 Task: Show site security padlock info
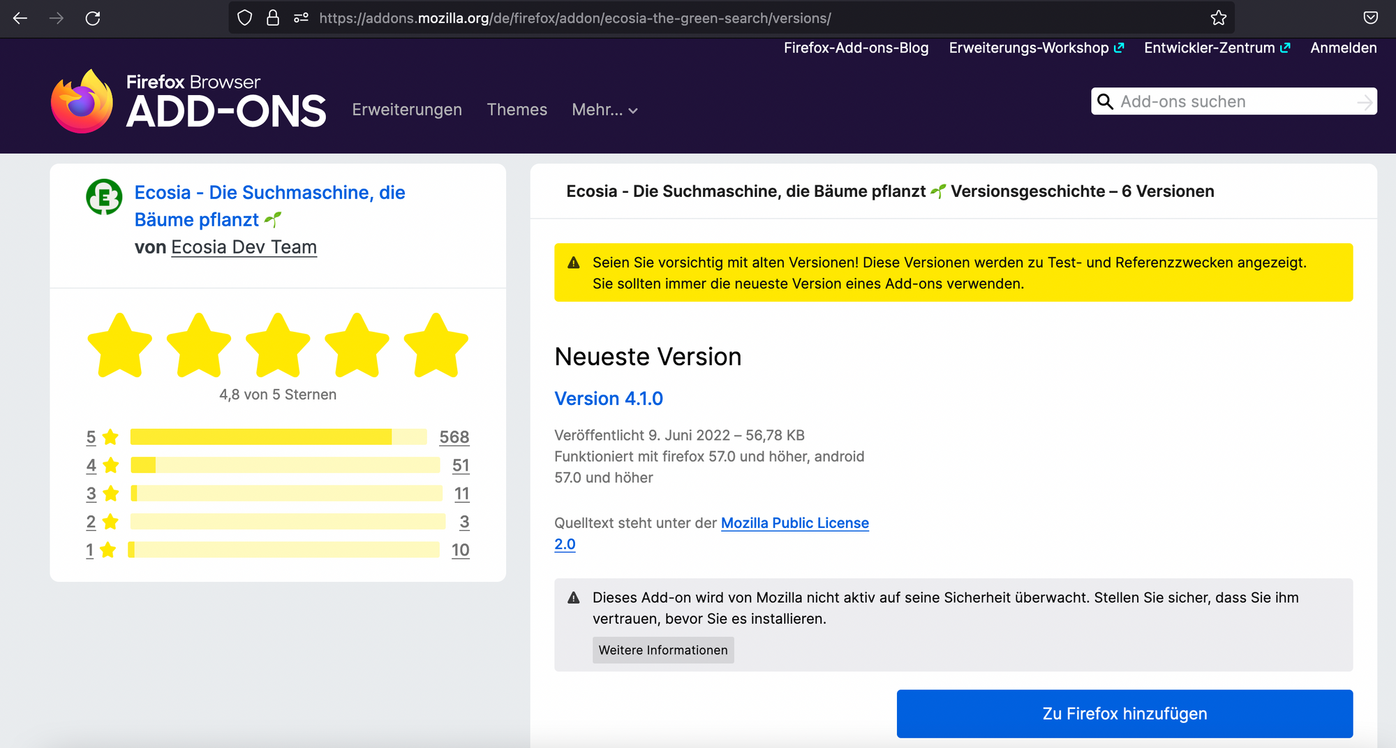coord(273,18)
